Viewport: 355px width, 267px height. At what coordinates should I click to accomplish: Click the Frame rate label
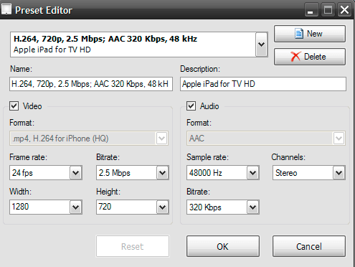pyautogui.click(x=29, y=157)
